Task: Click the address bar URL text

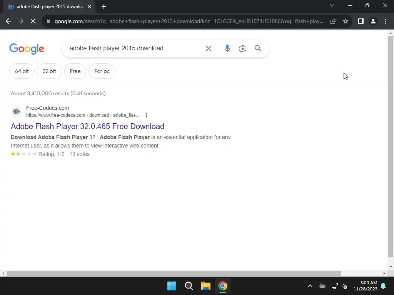Action: click(189, 22)
